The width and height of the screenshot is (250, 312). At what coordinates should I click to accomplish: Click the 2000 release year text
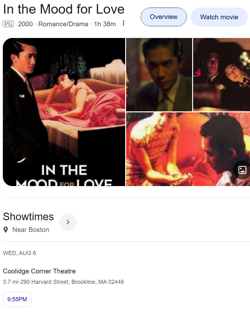[x=25, y=24]
